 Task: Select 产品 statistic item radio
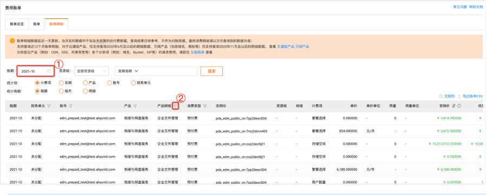[85, 83]
